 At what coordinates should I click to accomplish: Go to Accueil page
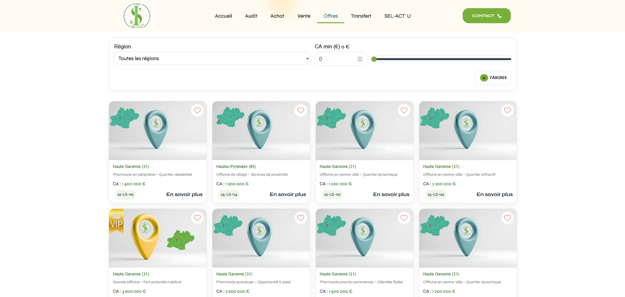pos(223,16)
